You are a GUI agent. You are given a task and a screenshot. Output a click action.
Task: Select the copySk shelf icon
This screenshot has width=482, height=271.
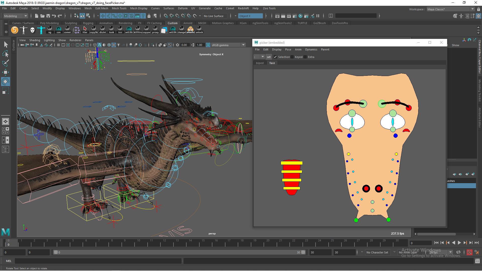click(94, 30)
